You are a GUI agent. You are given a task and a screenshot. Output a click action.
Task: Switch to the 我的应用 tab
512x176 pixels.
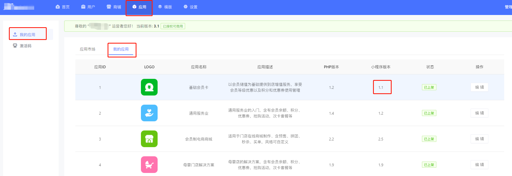click(x=121, y=49)
